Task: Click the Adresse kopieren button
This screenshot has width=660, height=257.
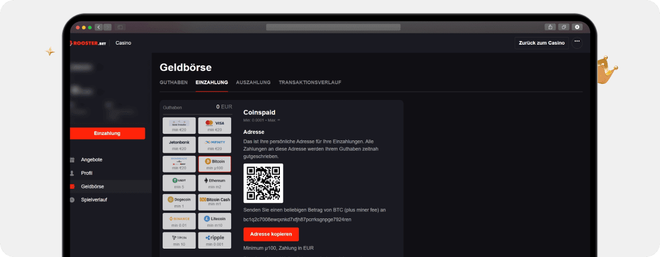Action: (x=271, y=234)
